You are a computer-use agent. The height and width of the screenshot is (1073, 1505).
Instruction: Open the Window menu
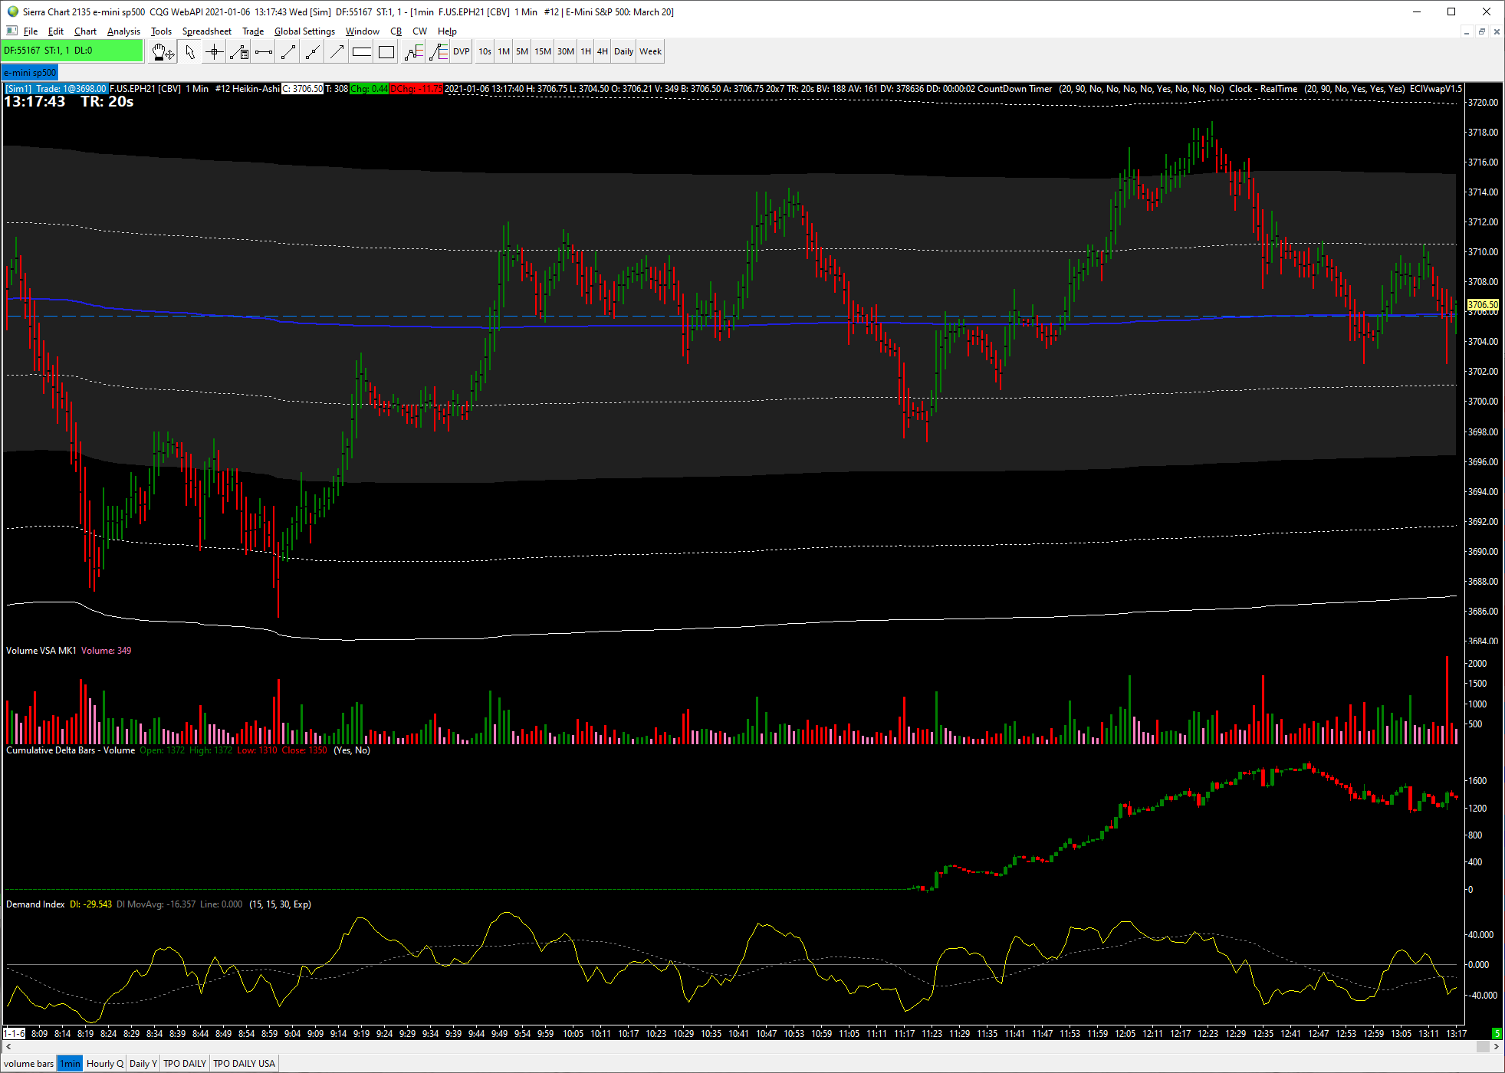pos(363,31)
